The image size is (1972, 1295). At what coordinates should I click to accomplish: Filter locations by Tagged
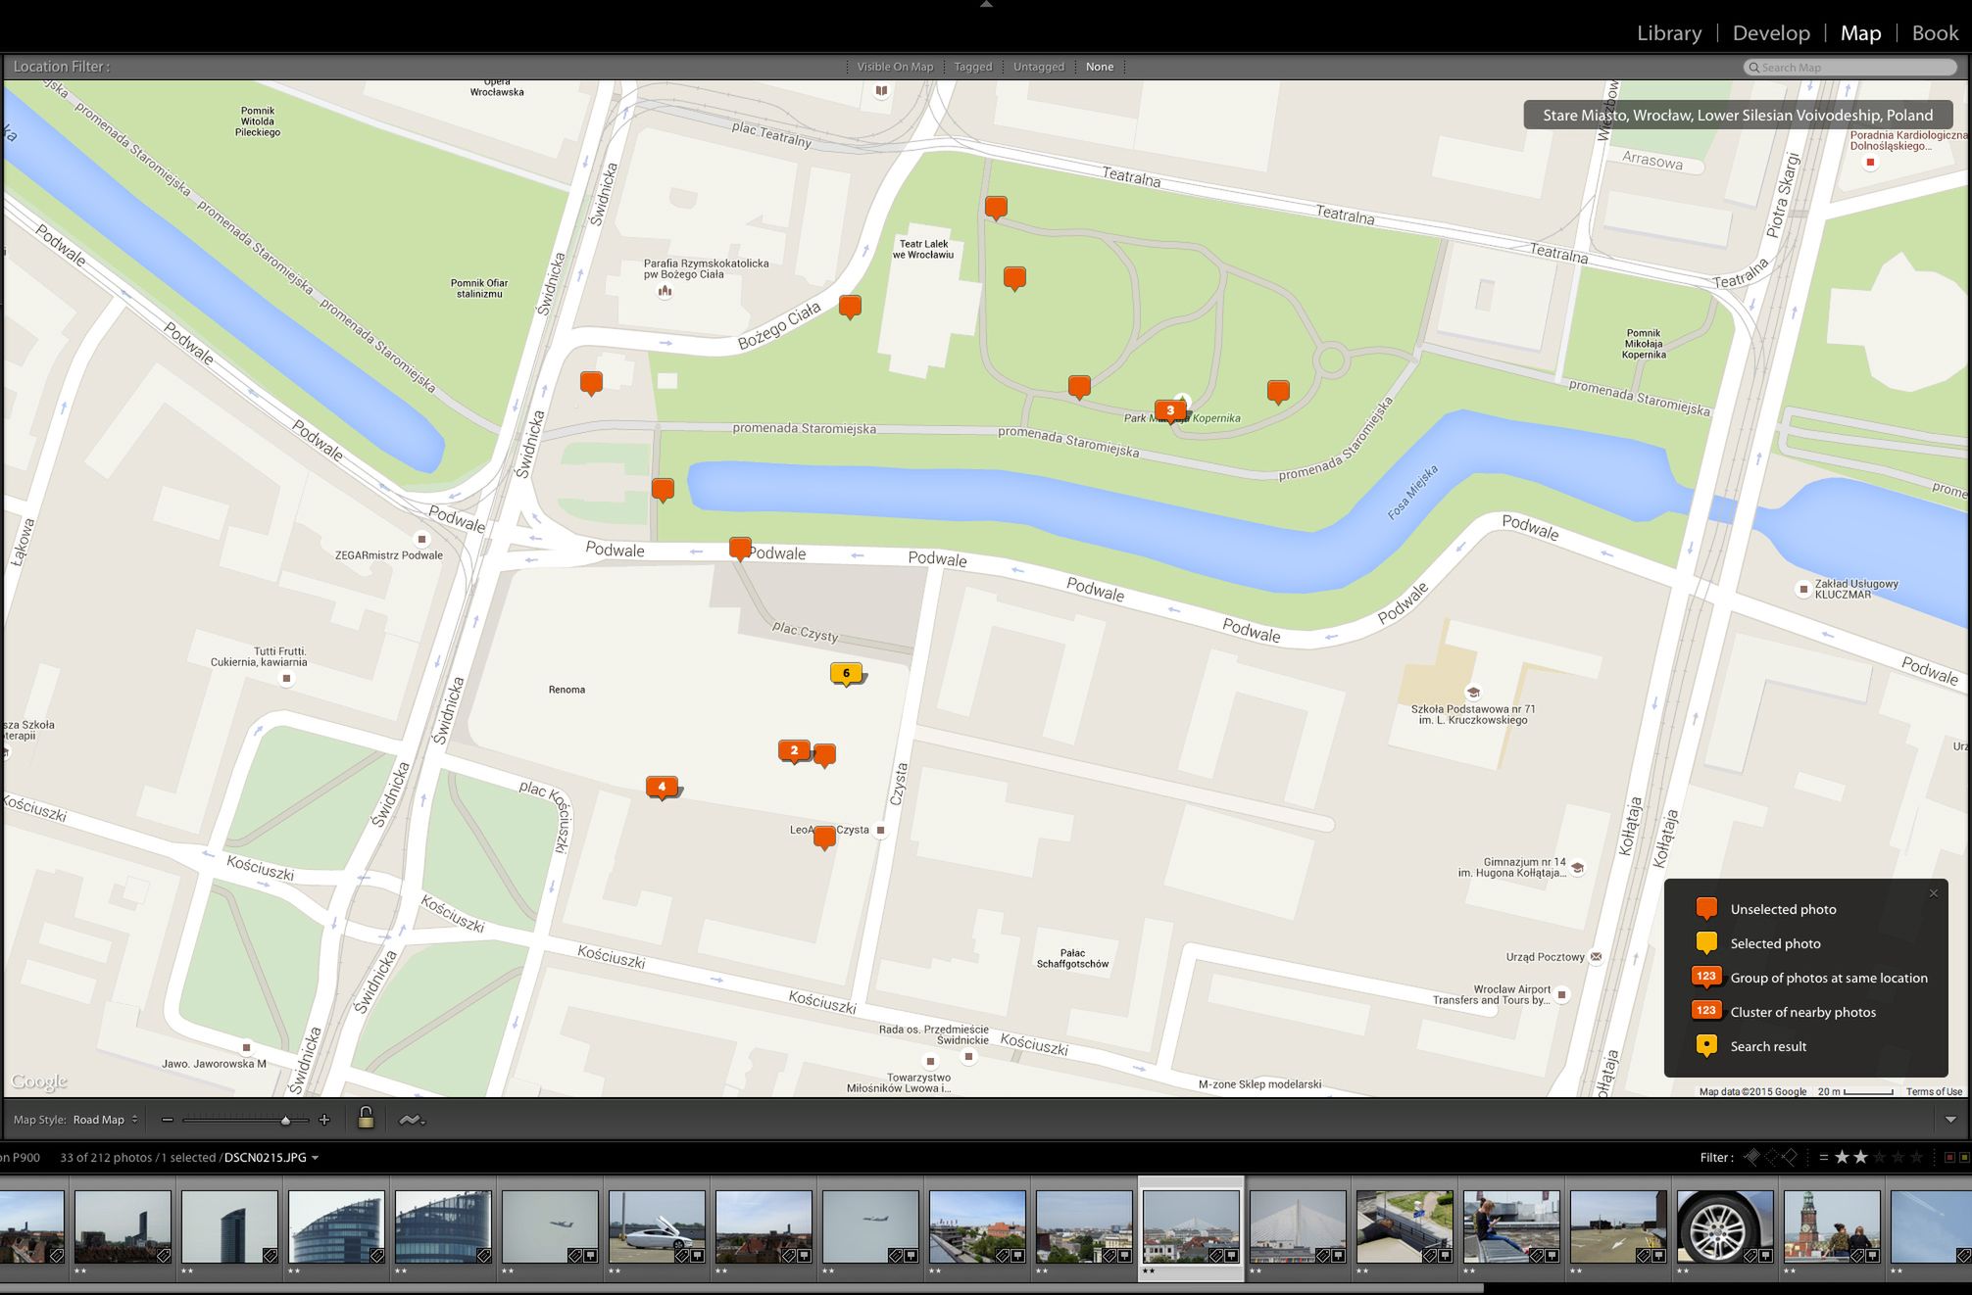pos(973,67)
